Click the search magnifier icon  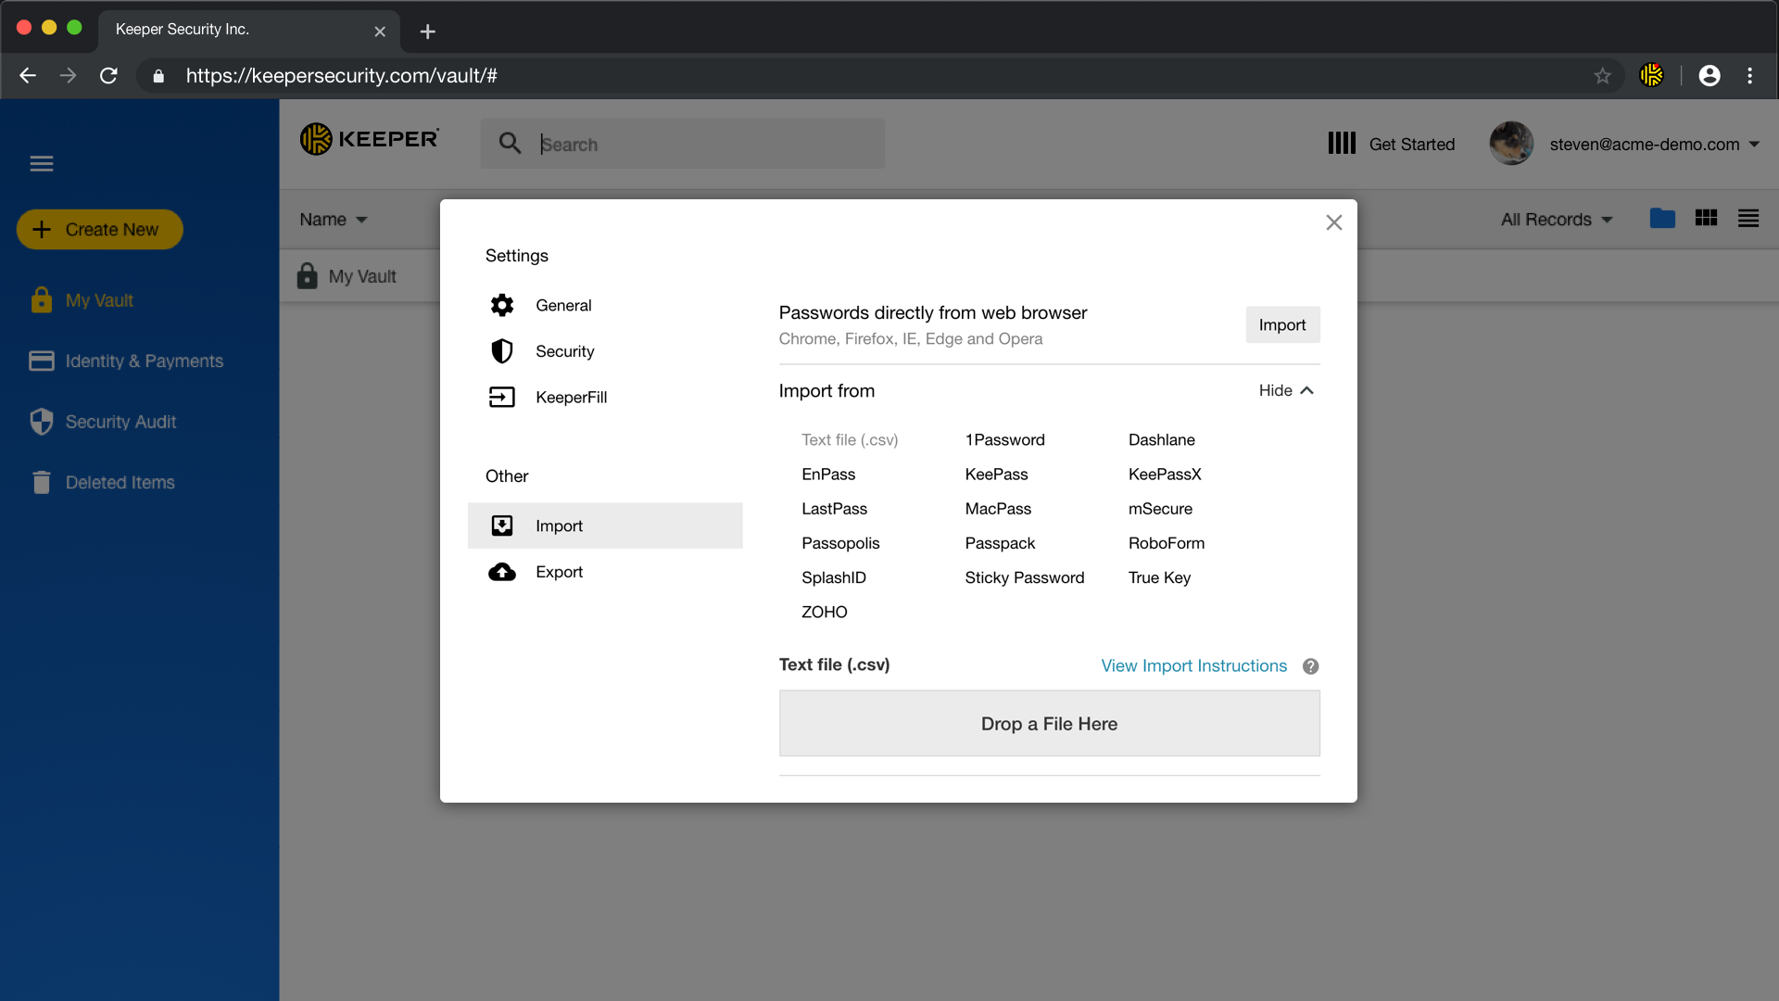(510, 144)
